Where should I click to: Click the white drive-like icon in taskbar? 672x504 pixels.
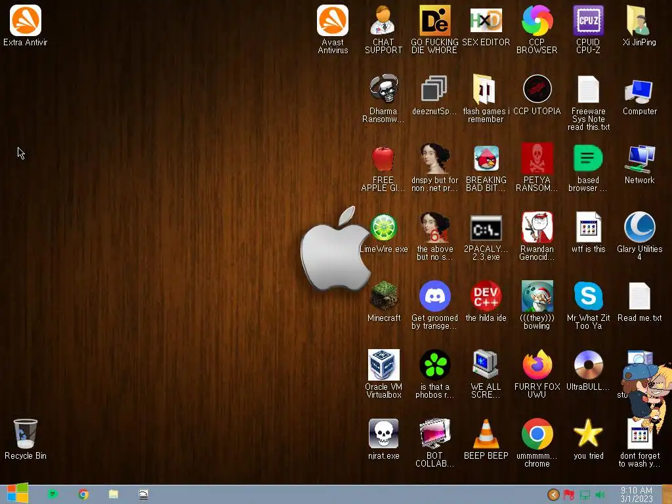point(144,494)
